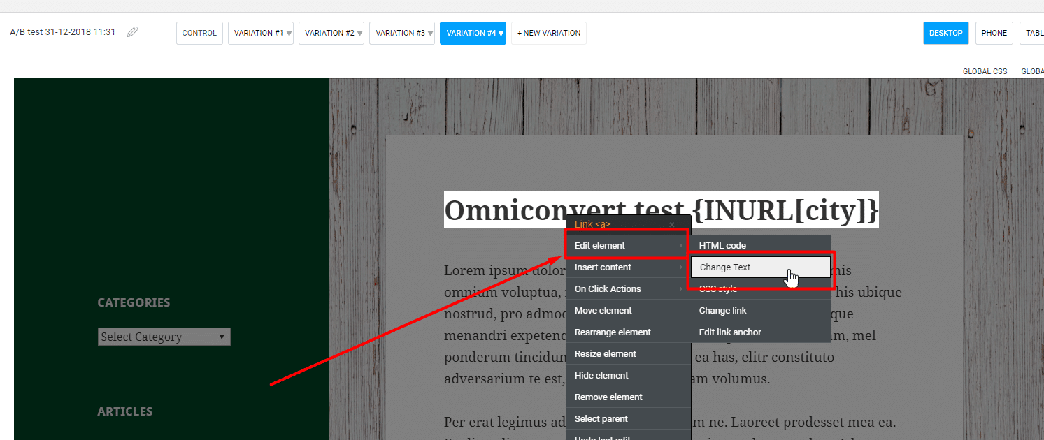Click the Omniconvert test headline
Viewport: 1044px width, 440px height.
[661, 210]
